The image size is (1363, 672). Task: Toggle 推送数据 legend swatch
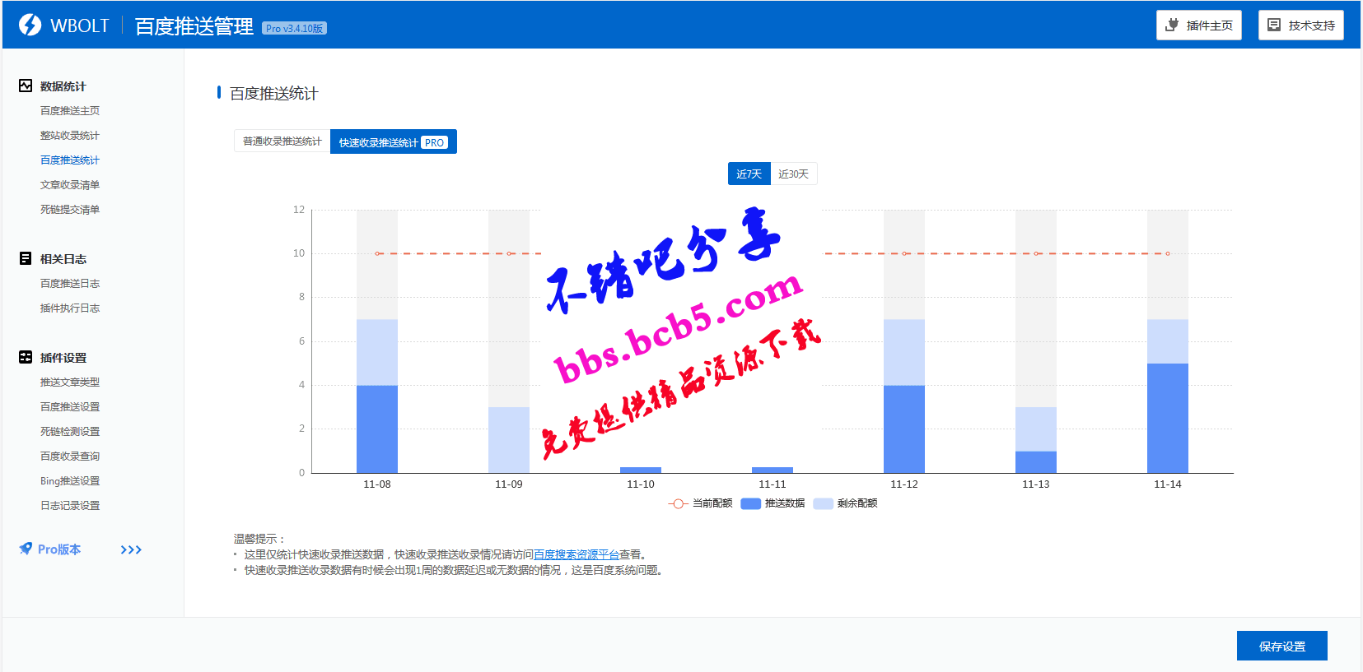(750, 503)
